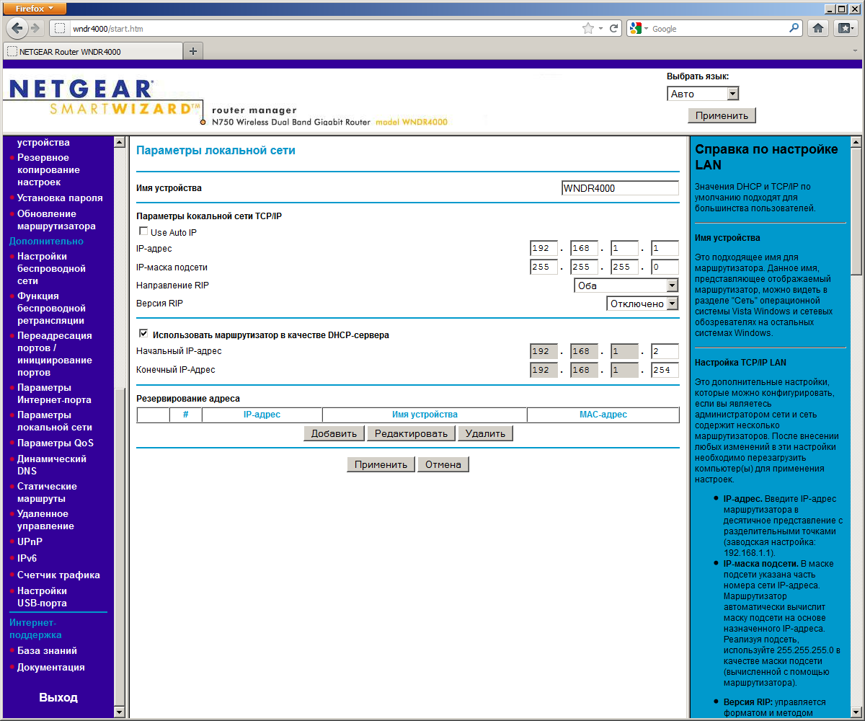Open IPv6 in sidebar
The image size is (865, 721).
[27, 558]
